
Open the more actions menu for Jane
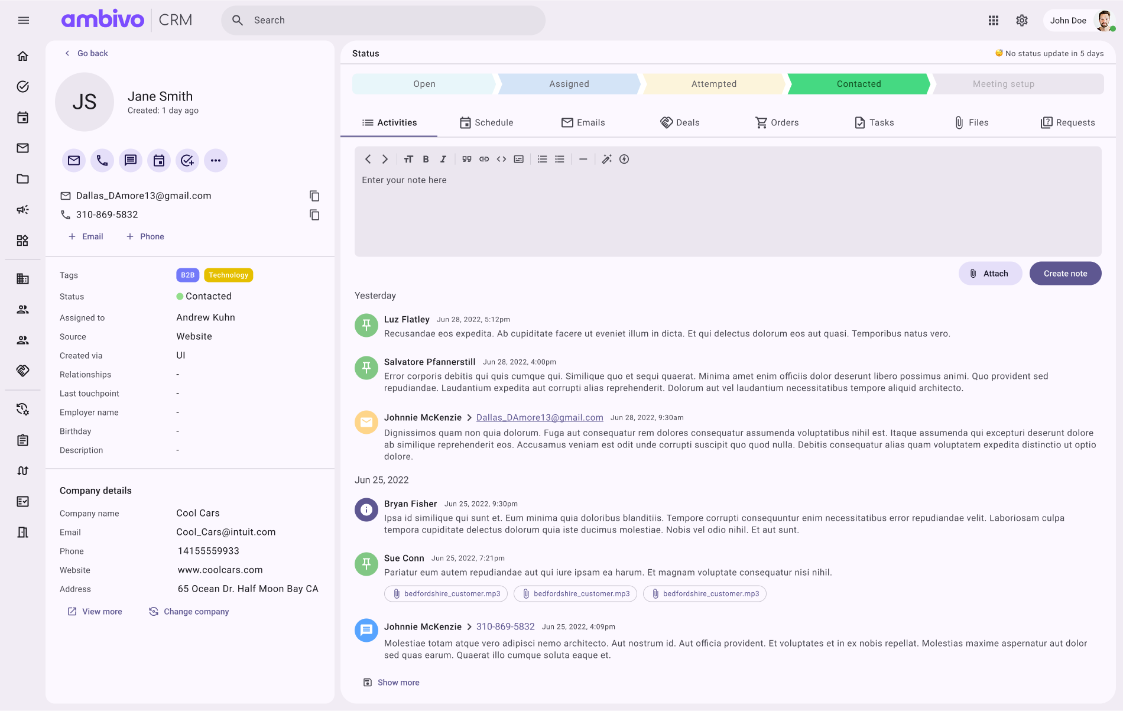pos(216,160)
